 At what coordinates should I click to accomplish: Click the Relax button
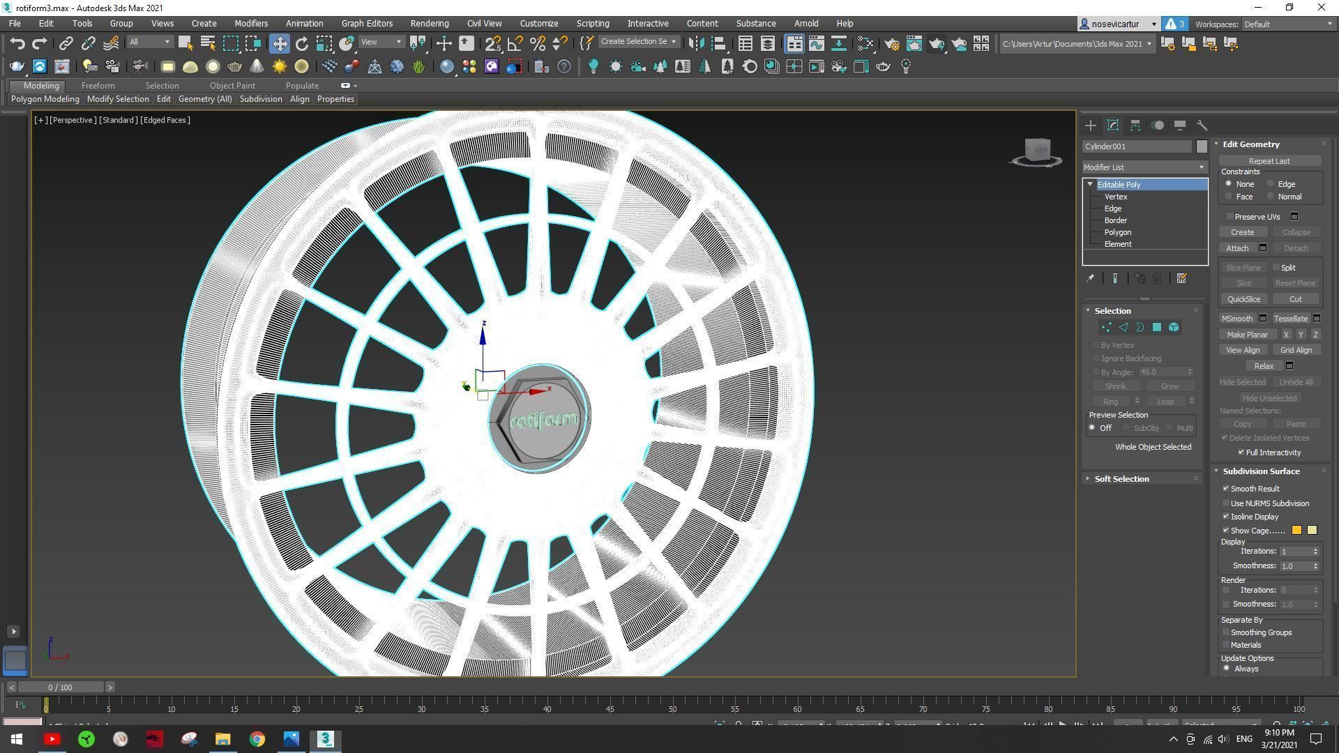[x=1264, y=365]
